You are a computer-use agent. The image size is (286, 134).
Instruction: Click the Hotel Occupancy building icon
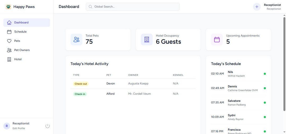(147, 40)
